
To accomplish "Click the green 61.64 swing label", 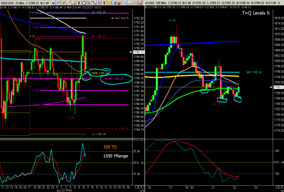I will click(x=172, y=20).
